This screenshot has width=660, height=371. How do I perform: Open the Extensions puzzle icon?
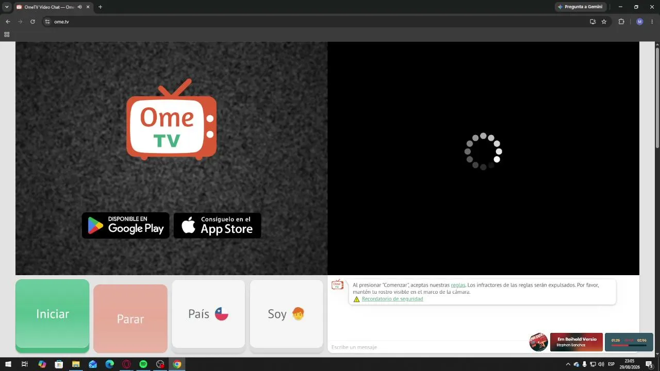621,22
